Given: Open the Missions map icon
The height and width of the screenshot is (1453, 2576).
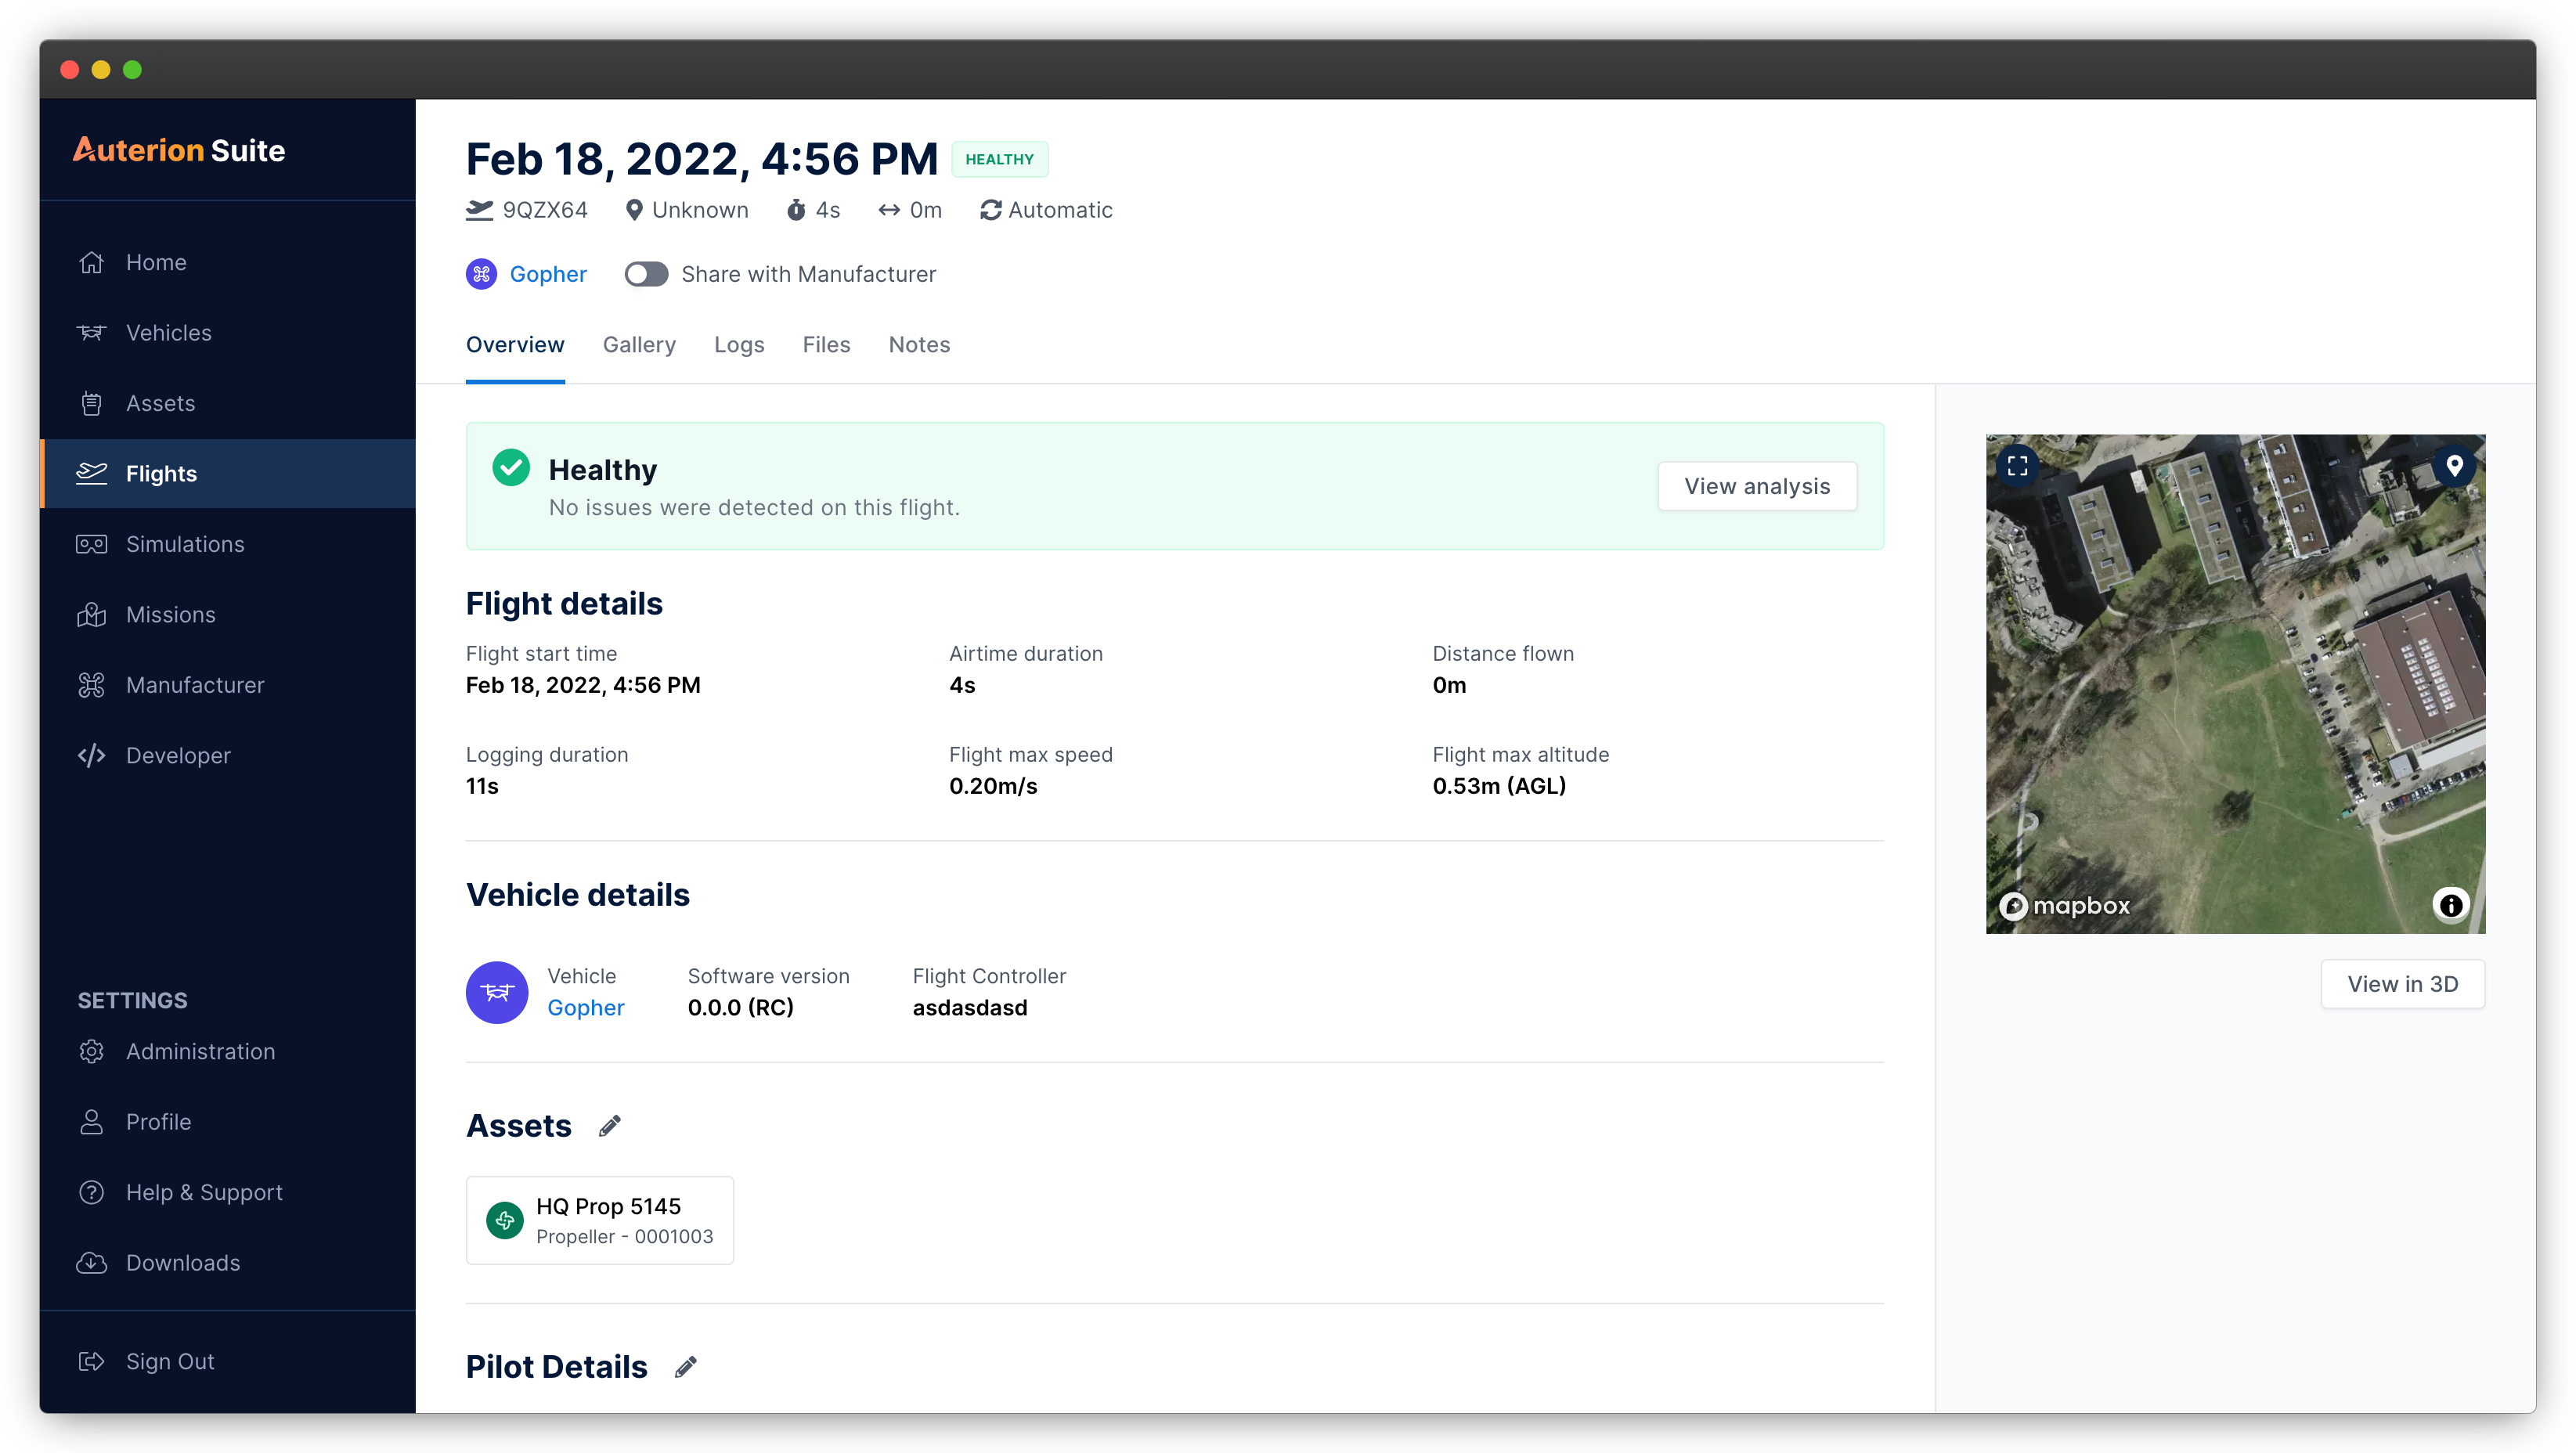Looking at the screenshot, I should (91, 615).
